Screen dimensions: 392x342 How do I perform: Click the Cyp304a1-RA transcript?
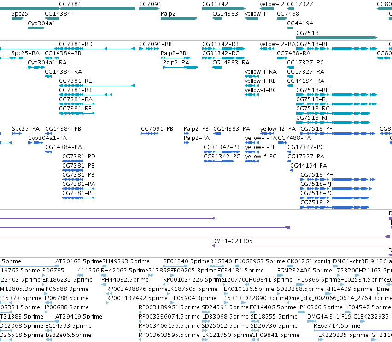[36, 67]
